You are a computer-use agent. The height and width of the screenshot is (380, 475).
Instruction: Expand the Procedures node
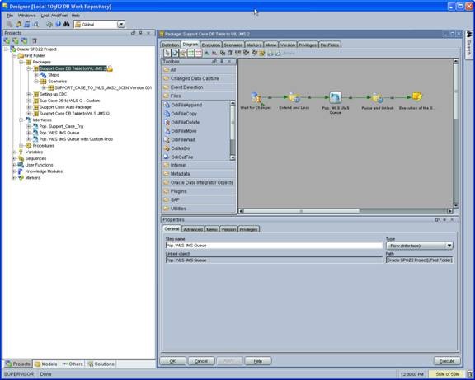21,146
